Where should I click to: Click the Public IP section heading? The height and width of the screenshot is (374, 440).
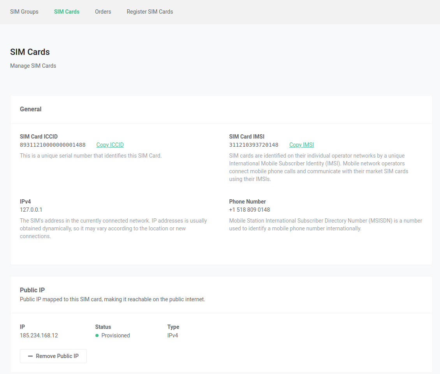(x=32, y=290)
